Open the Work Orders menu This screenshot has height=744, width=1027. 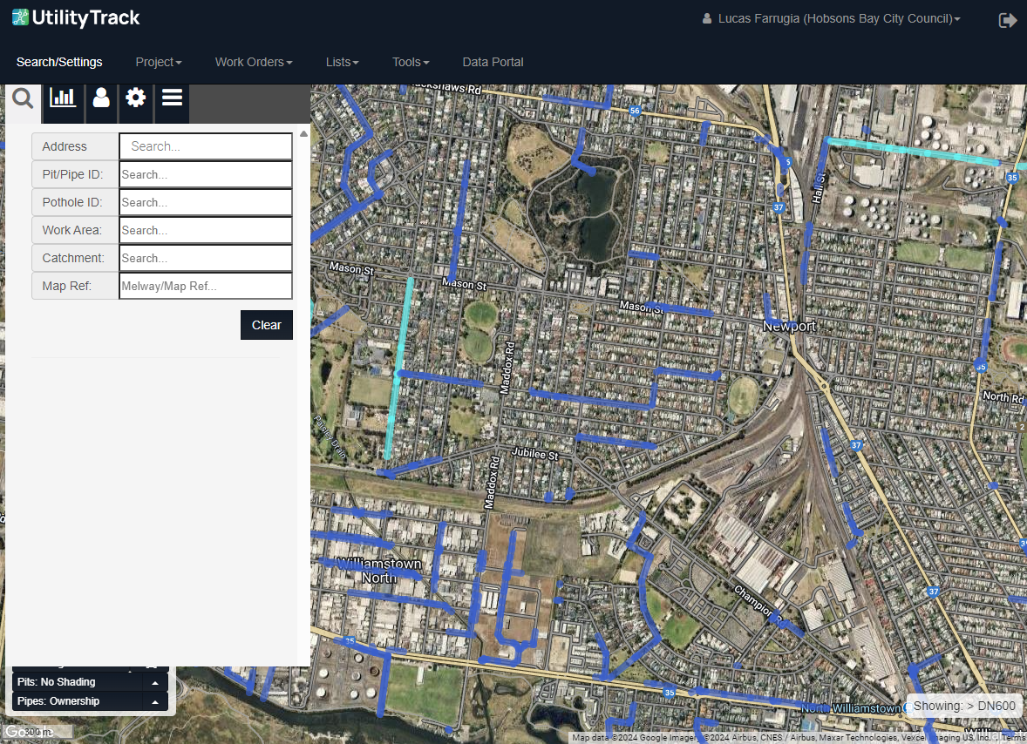(x=253, y=62)
